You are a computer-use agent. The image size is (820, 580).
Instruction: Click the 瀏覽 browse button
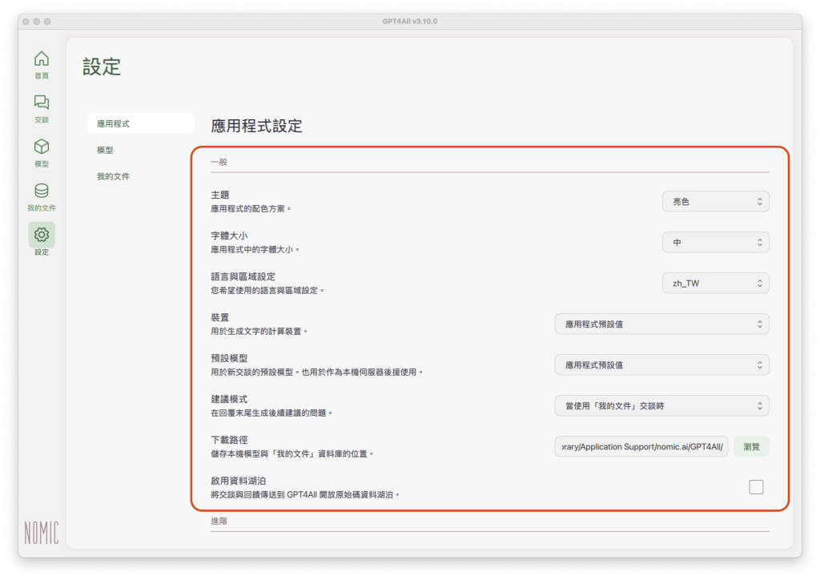[x=751, y=447]
